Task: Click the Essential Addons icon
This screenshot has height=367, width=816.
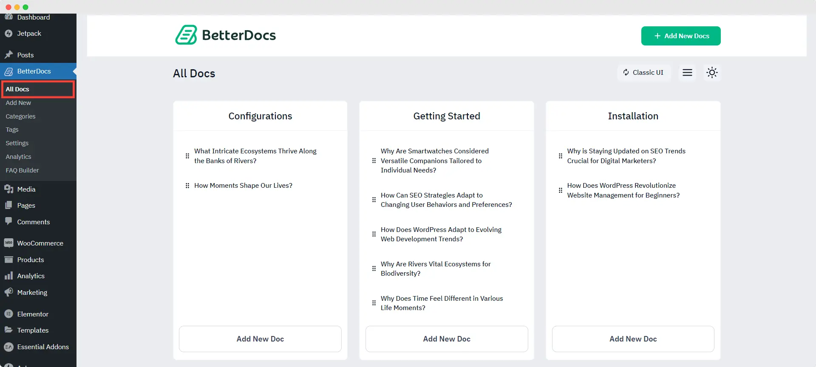Action: [x=8, y=347]
